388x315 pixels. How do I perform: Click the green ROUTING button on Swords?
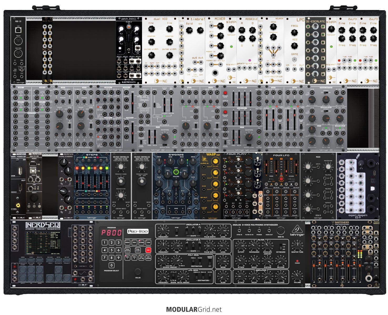[x=176, y=172]
